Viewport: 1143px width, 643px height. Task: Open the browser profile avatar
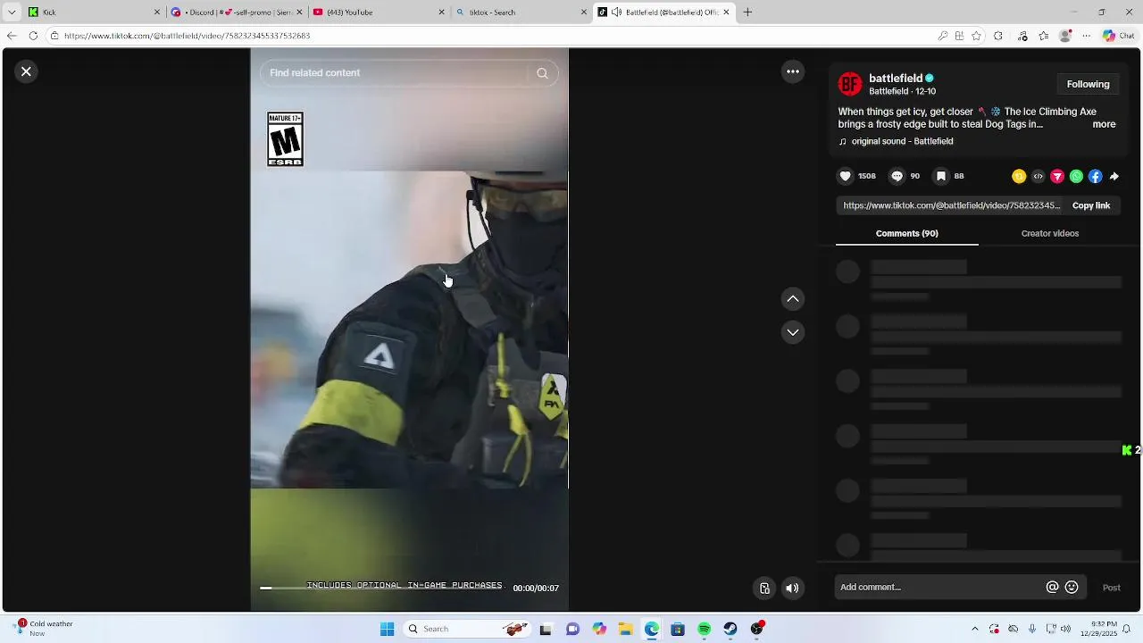[1064, 36]
